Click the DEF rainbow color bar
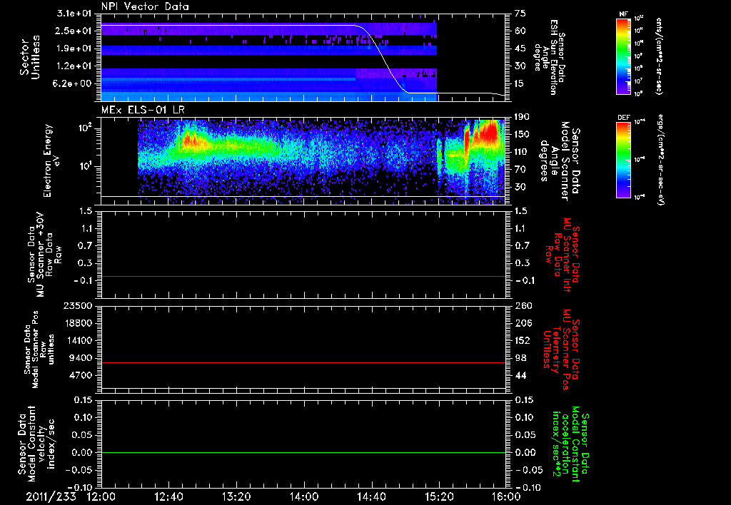This screenshot has height=505, width=731. (623, 159)
